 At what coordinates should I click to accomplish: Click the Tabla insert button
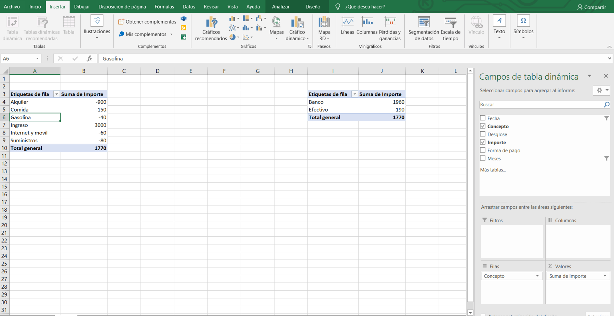69,26
